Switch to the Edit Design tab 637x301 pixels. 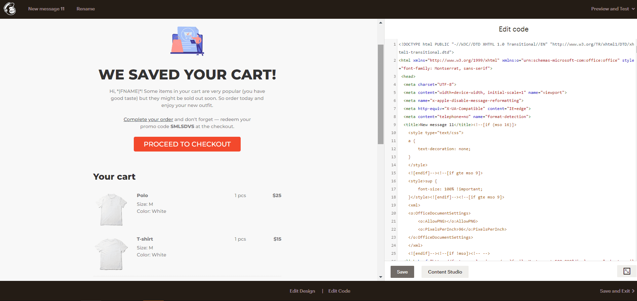(302, 291)
